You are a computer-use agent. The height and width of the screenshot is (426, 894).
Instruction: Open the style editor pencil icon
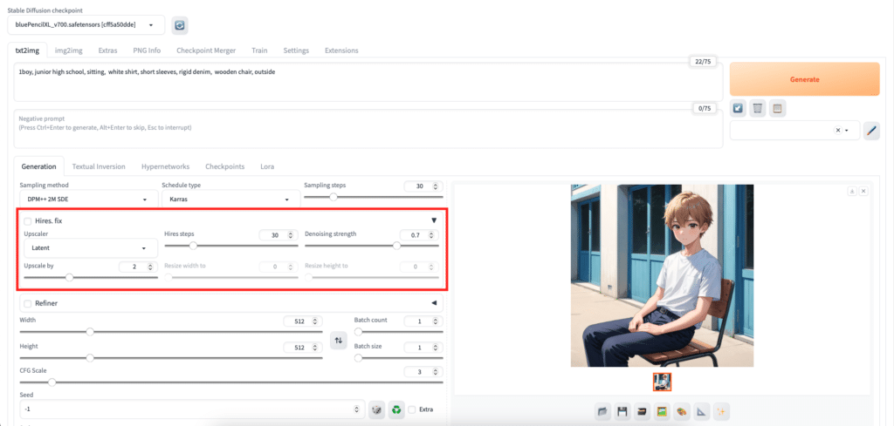pos(871,131)
